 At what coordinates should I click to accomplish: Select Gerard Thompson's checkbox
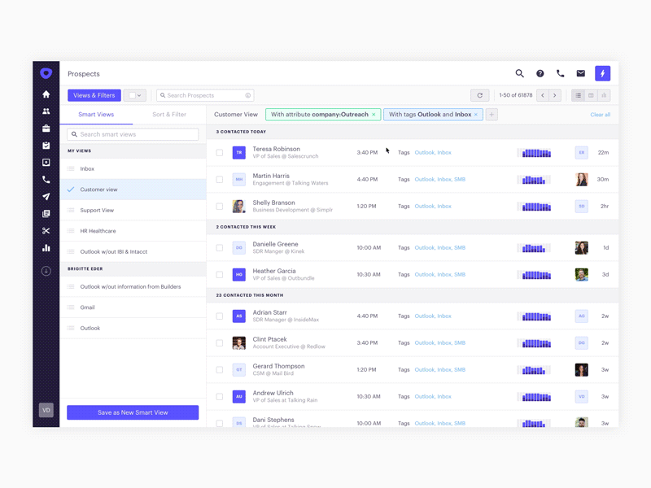[x=219, y=370]
